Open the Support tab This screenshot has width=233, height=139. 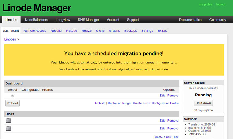click(133, 20)
